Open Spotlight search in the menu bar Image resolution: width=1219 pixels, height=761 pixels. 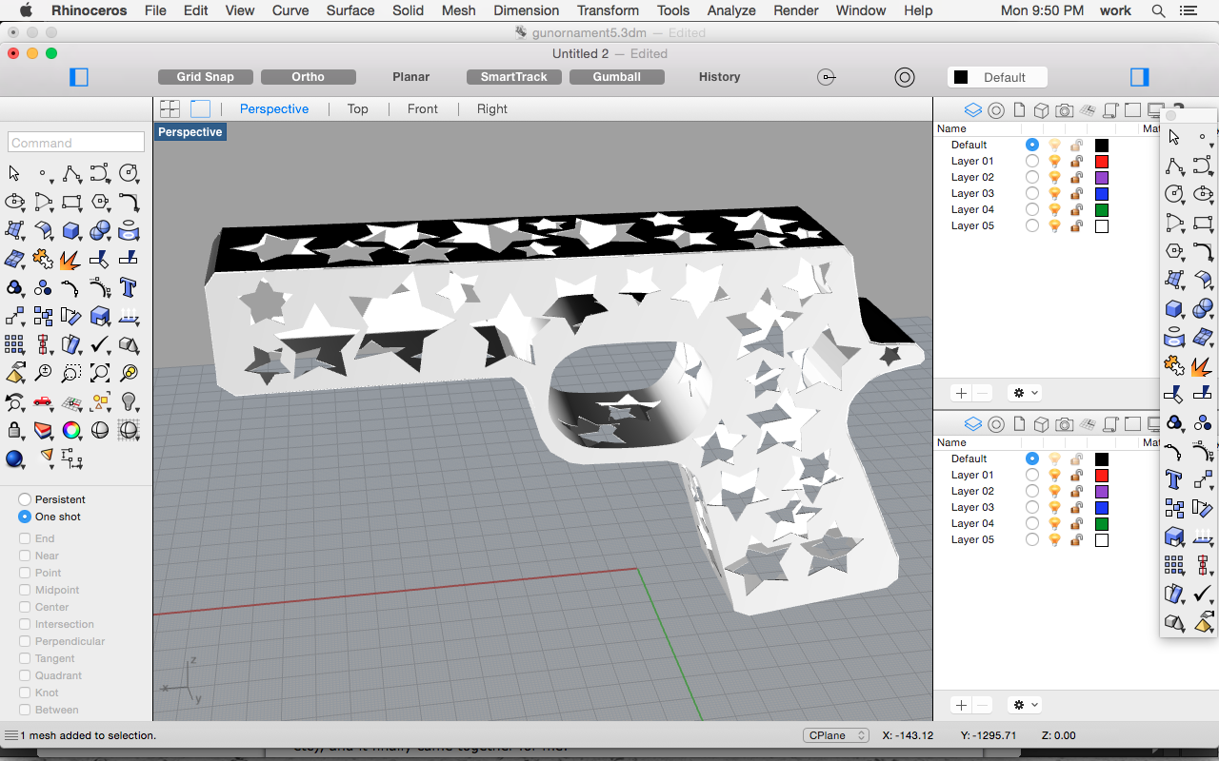1159,10
